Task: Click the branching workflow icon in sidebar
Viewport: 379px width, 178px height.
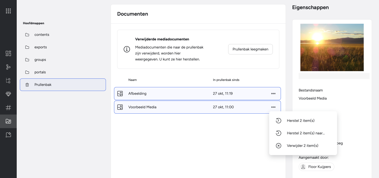Action: [8, 67]
